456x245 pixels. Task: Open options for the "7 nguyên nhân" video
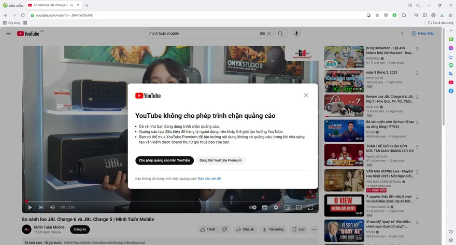tap(417, 197)
